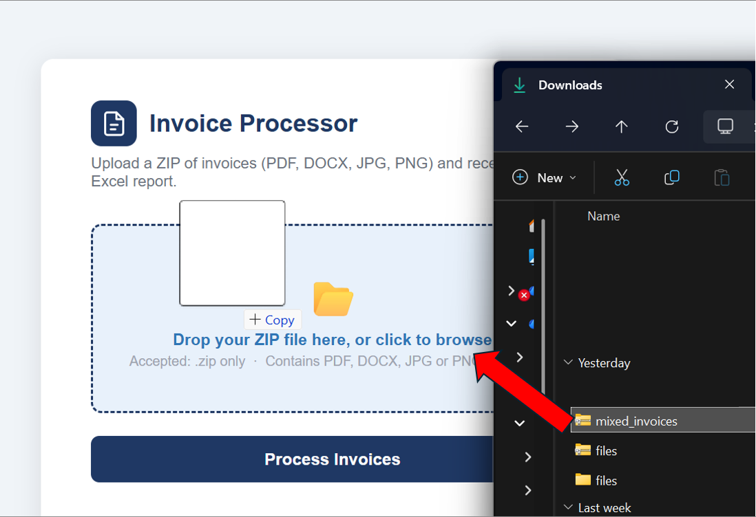Click the This PC monitor icon
The width and height of the screenshot is (756, 517).
click(725, 126)
